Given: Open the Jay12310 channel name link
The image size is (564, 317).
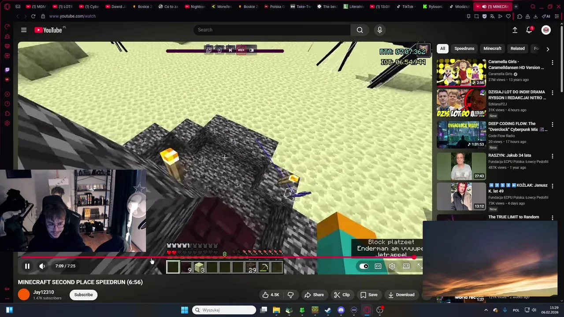Looking at the screenshot, I should (44, 292).
